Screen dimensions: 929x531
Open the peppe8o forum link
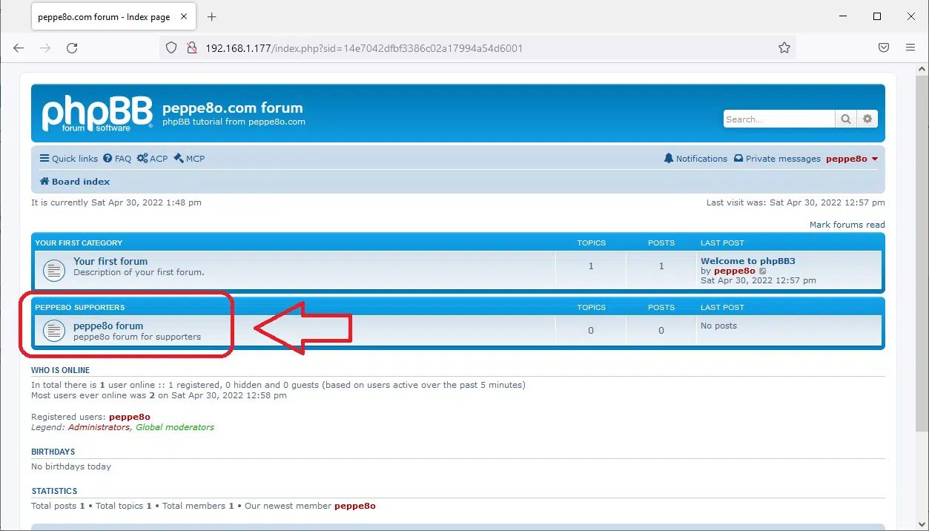point(108,326)
